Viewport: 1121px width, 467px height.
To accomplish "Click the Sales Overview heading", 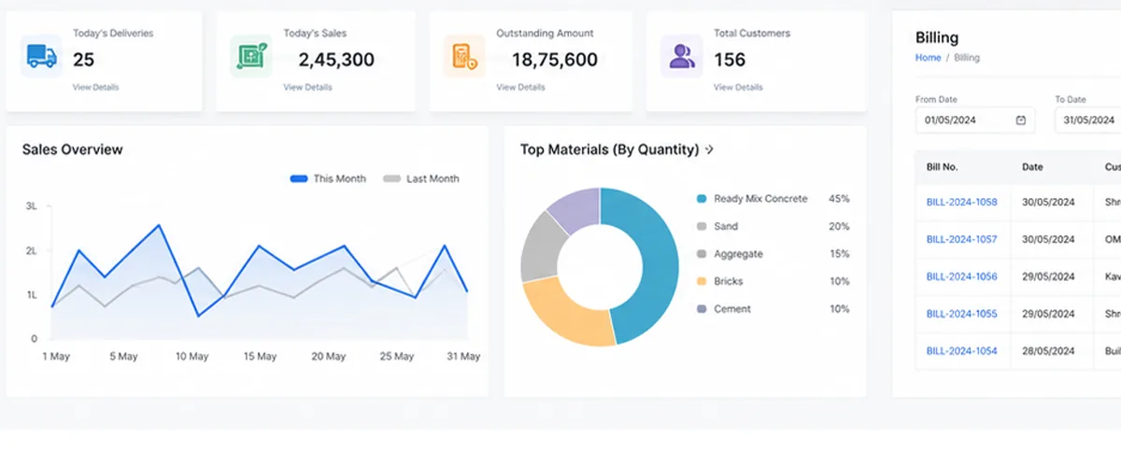I will click(72, 149).
